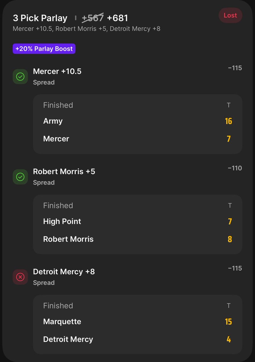Open the Robert Morris +5 spread pick
Viewport: 255px width, 362px height.
pos(64,172)
